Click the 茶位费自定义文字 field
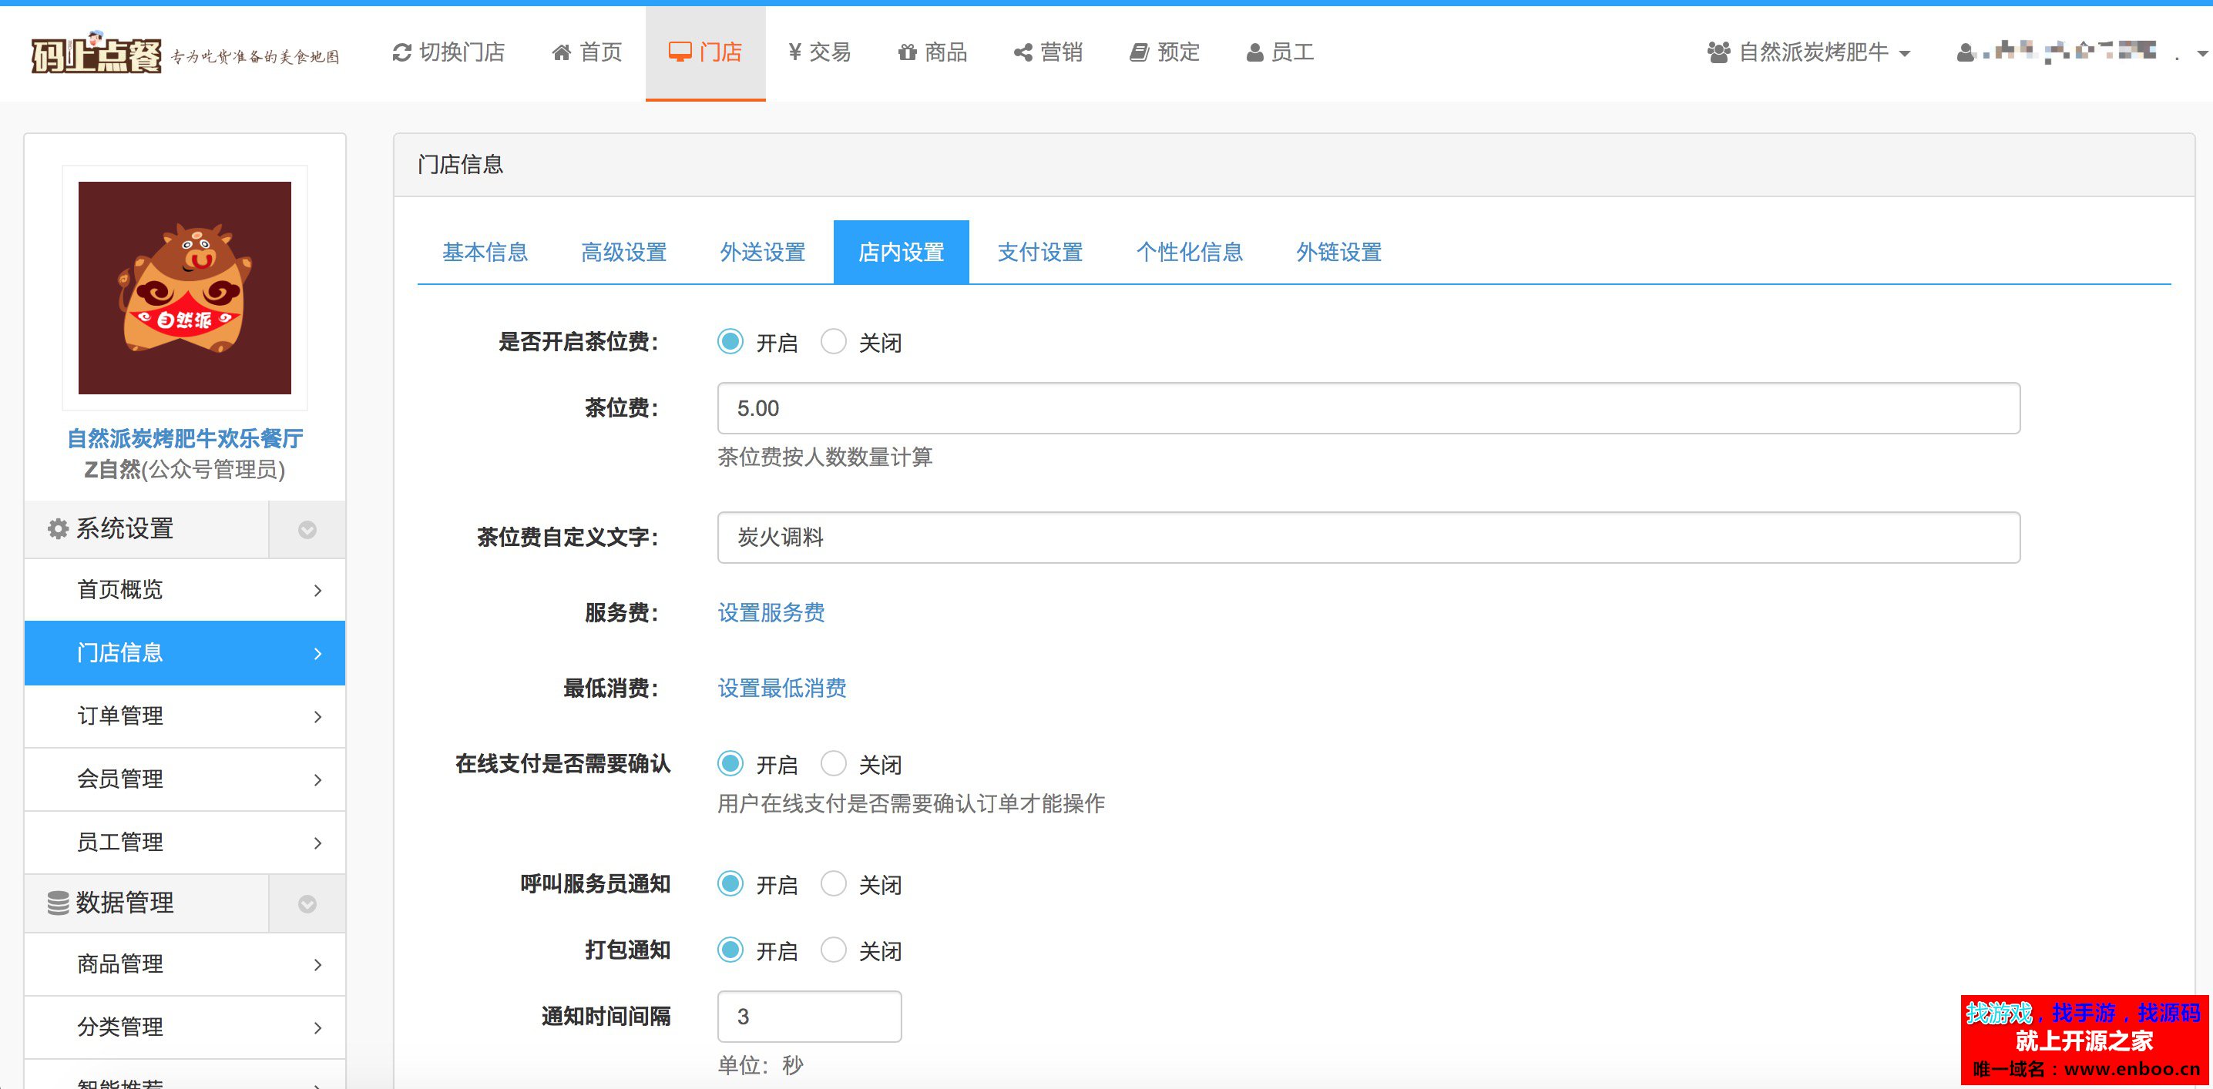2213x1089 pixels. point(1368,538)
